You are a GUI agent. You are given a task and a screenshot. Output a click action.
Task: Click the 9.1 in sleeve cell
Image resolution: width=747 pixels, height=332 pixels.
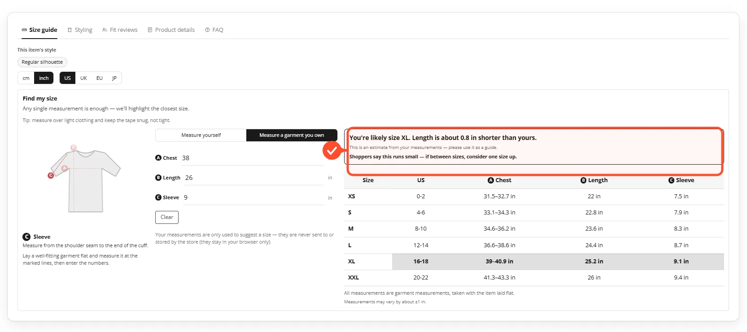click(x=681, y=262)
